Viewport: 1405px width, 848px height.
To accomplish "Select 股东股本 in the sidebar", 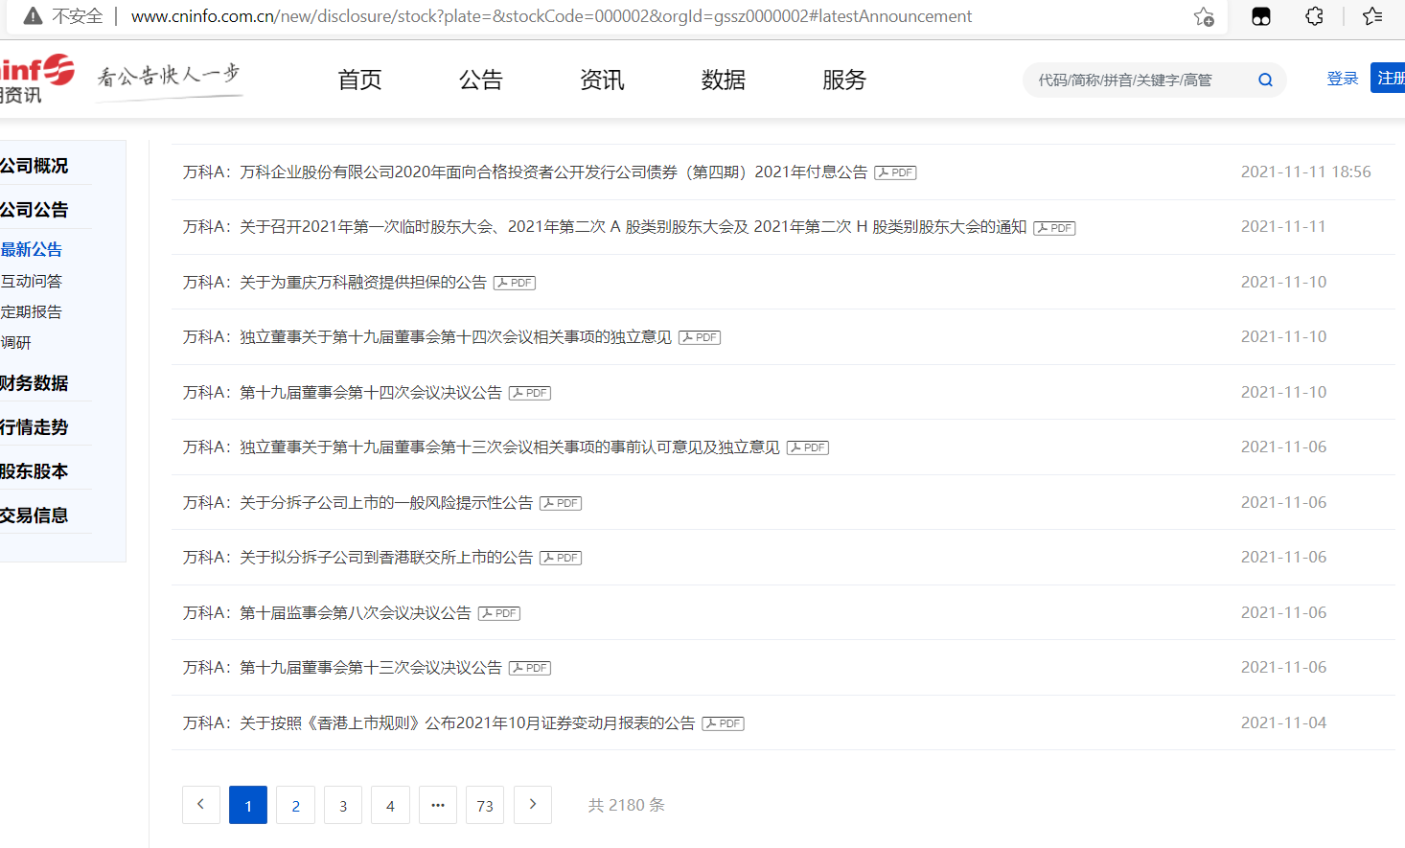I will pos(35,471).
